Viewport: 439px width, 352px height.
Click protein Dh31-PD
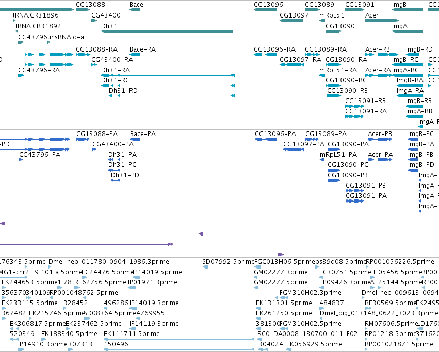click(x=125, y=175)
